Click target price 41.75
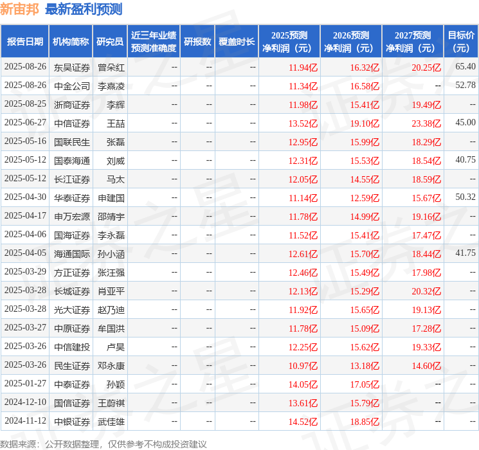479x450 pixels. click(465, 253)
